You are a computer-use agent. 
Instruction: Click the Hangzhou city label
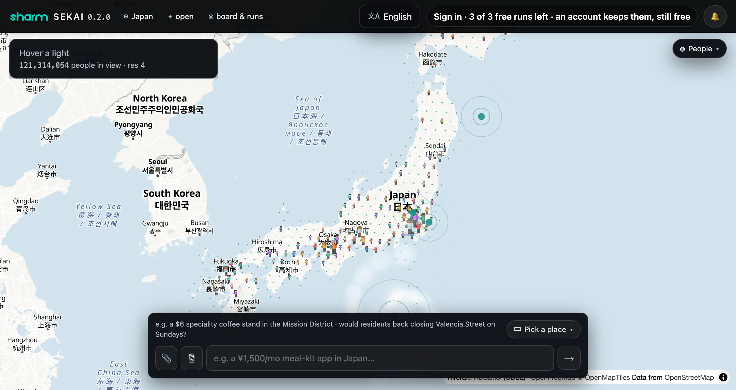click(x=22, y=344)
